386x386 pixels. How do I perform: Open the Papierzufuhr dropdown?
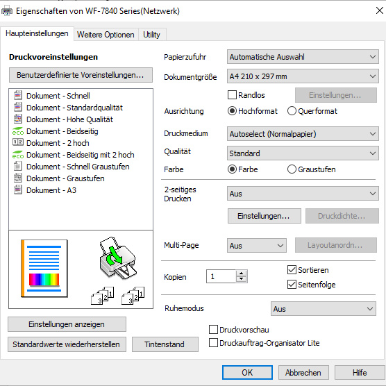coord(303,57)
